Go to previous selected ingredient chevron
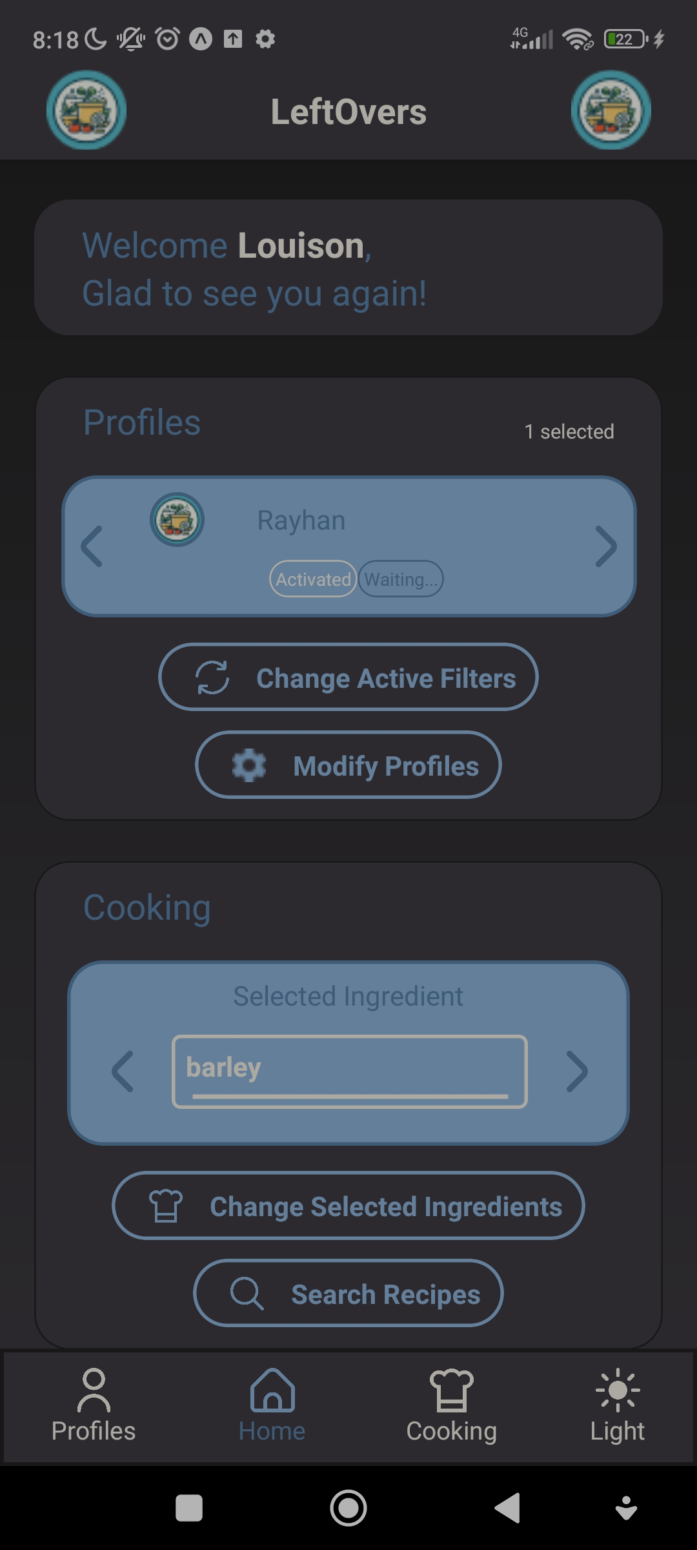This screenshot has height=1550, width=697. pyautogui.click(x=122, y=1071)
